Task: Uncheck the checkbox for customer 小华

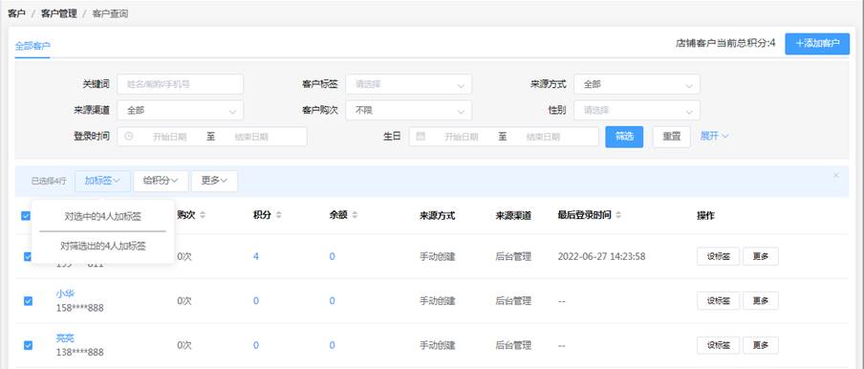Action: pos(28,301)
